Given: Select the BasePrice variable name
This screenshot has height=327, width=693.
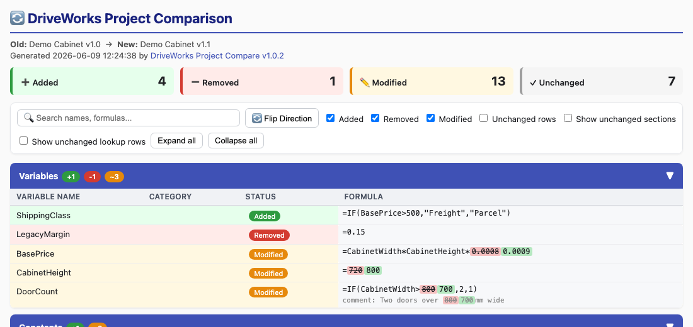Looking at the screenshot, I should tap(35, 254).
